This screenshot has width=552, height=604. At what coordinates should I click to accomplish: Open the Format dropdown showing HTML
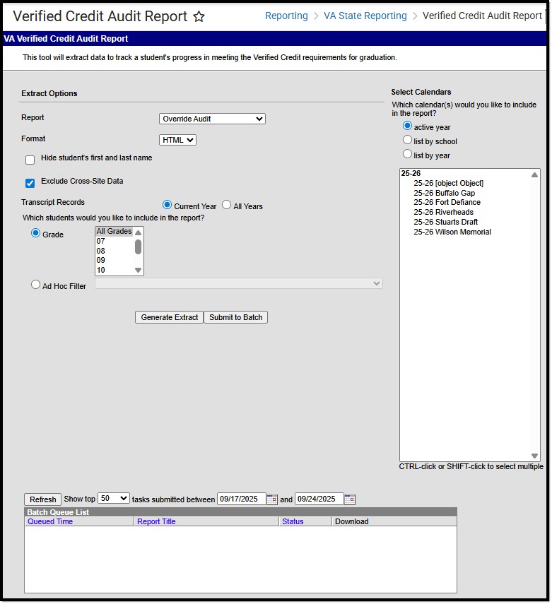[x=177, y=140]
